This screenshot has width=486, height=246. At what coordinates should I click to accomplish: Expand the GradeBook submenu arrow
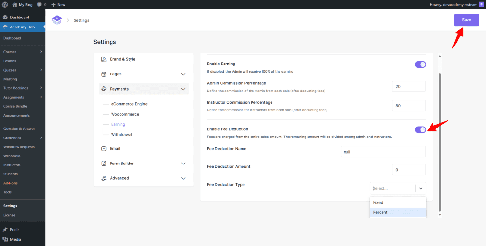pos(41,138)
